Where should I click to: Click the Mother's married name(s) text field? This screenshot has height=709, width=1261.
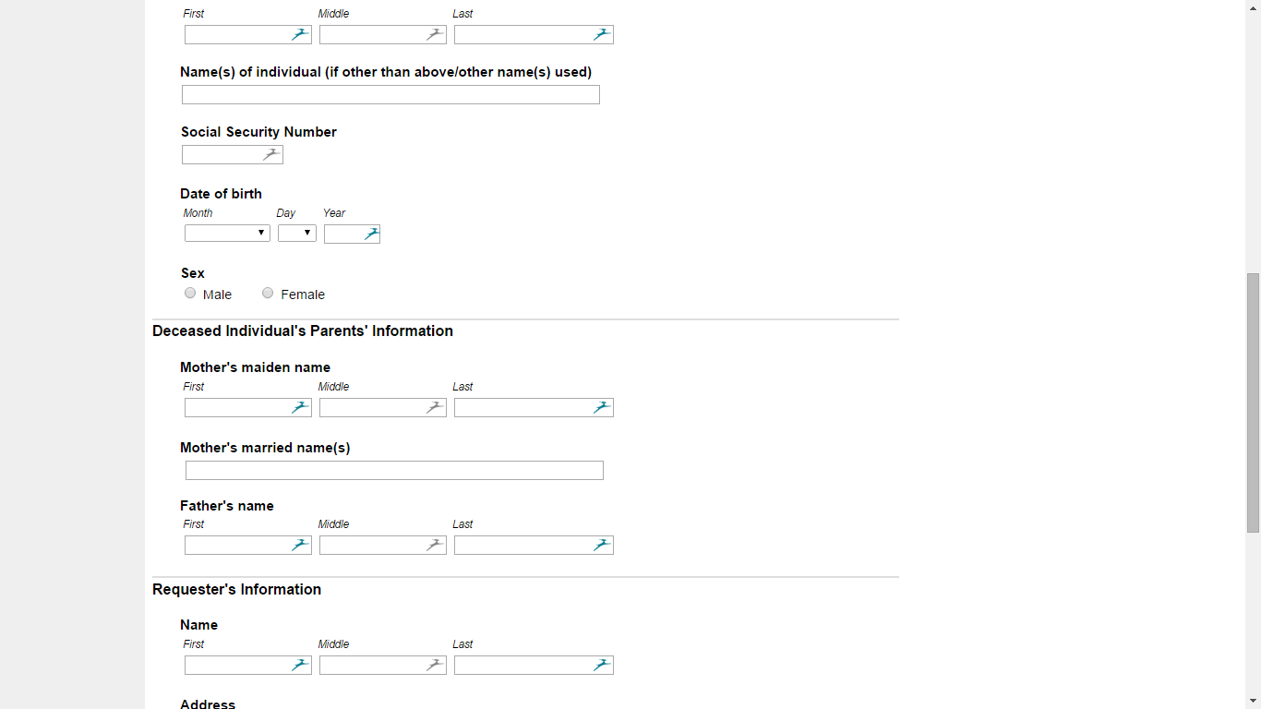(394, 471)
